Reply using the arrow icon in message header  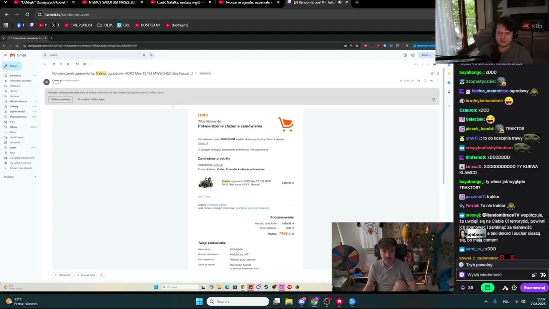[431, 81]
